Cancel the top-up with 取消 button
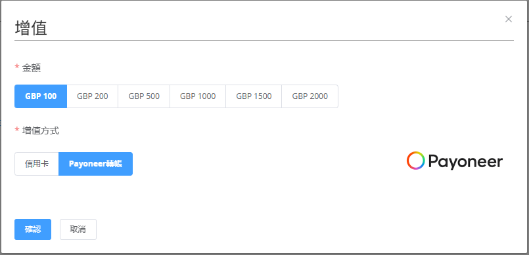This screenshot has height=255, width=529. (78, 229)
